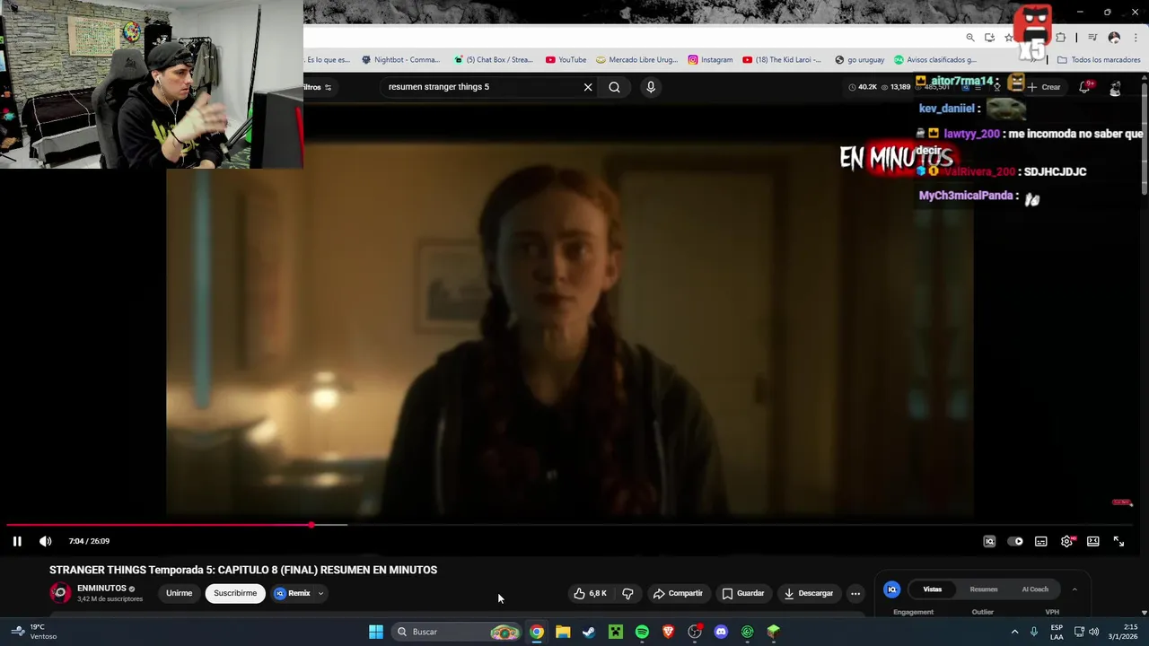Click Compartir to share the video
Screen dimensions: 1149x646
[678, 593]
